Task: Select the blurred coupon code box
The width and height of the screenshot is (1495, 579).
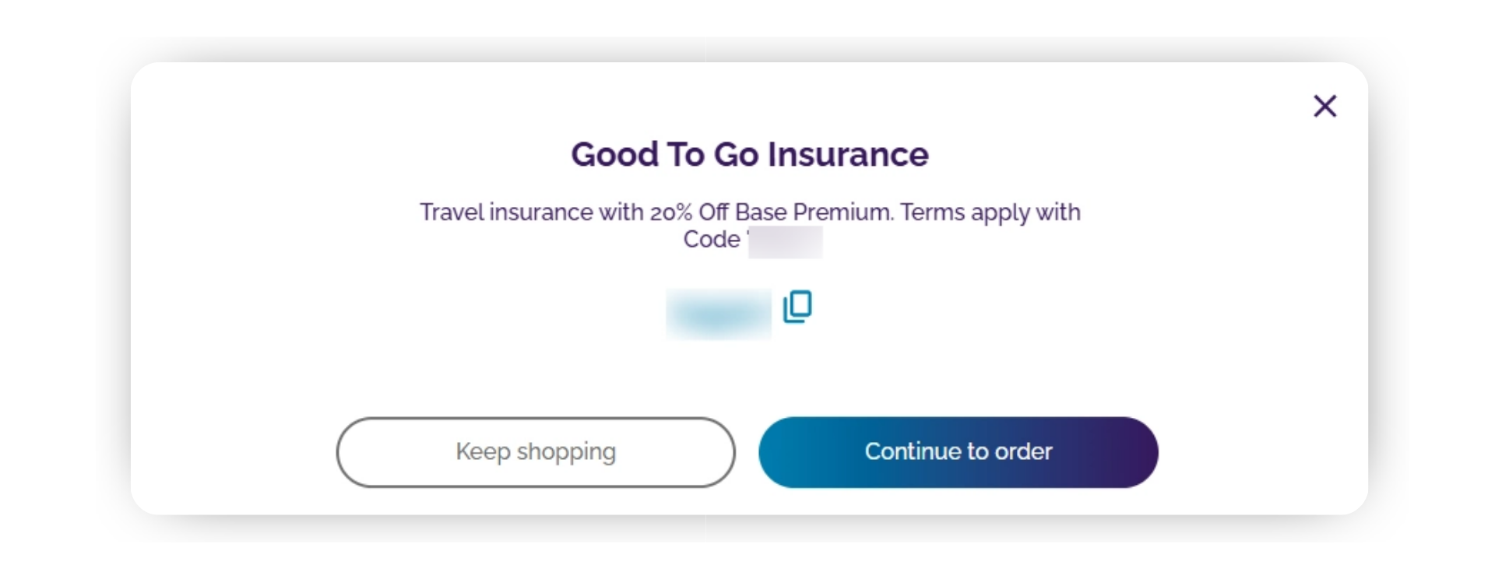Action: tap(718, 314)
